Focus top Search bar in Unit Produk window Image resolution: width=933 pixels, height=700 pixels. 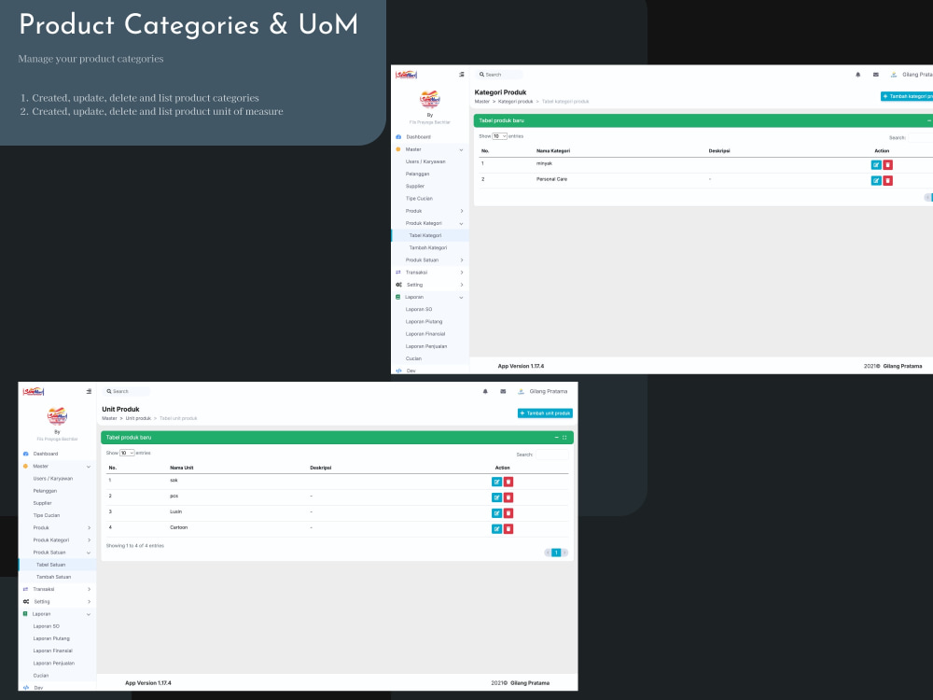(x=126, y=391)
